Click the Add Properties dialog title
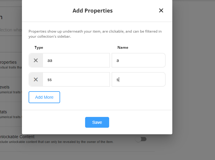The height and width of the screenshot is (160, 215). point(93,11)
